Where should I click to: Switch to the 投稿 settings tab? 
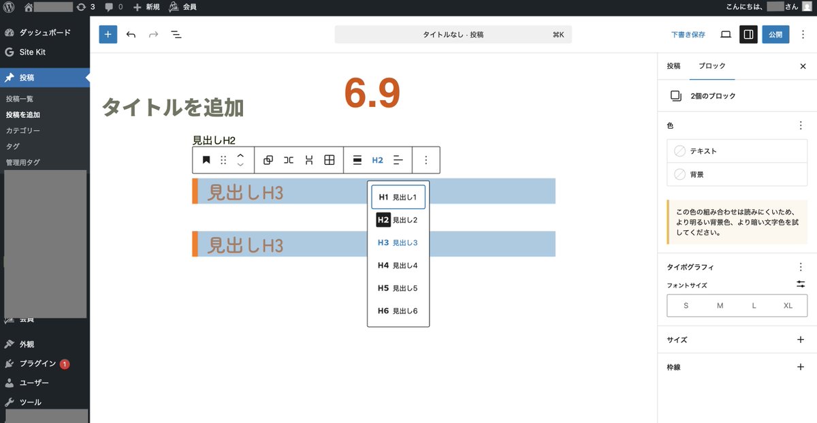click(x=673, y=66)
